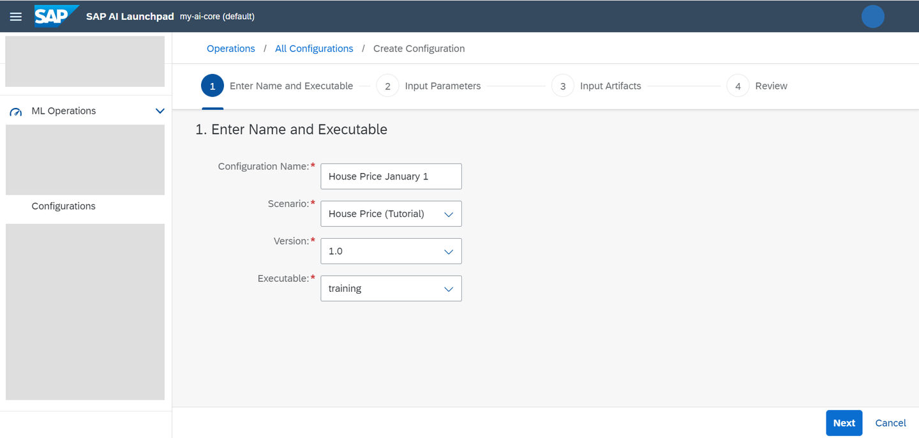Open the Executable dropdown
919x438 pixels.
click(391, 289)
